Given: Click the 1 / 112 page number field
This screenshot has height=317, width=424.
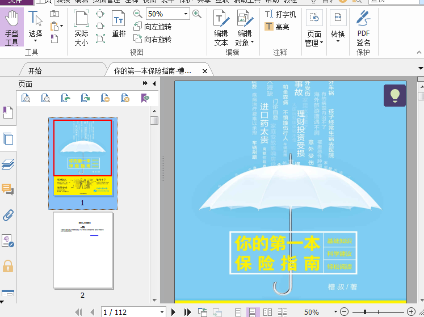Looking at the screenshot, I should tap(130, 312).
